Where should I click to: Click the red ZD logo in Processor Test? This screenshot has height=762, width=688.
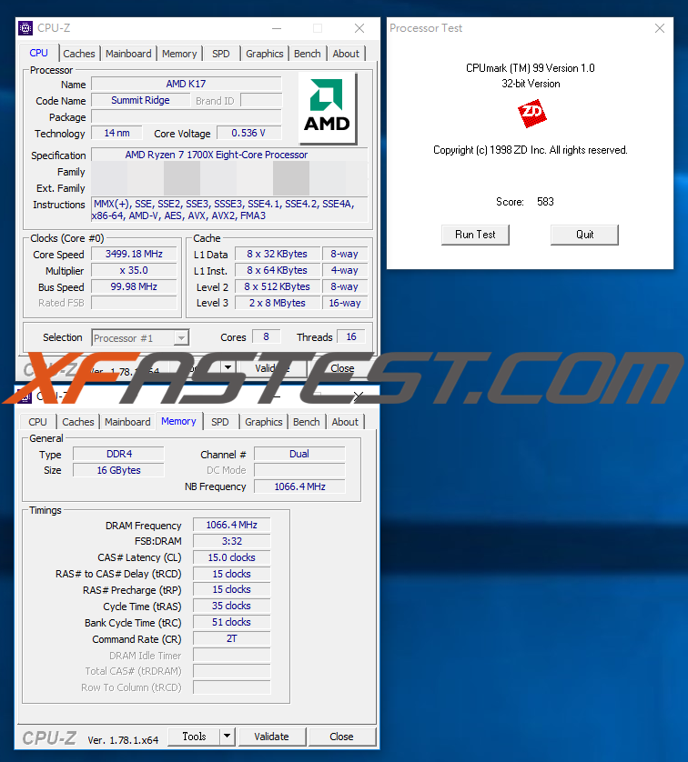(x=531, y=115)
